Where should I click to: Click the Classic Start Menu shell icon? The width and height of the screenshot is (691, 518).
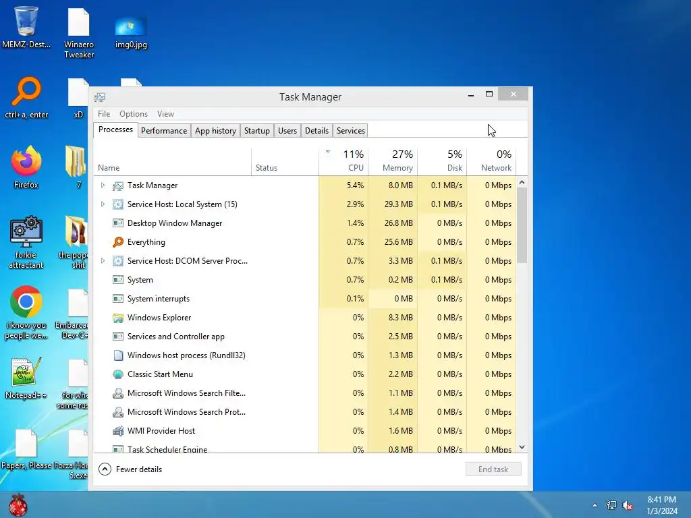(117, 374)
